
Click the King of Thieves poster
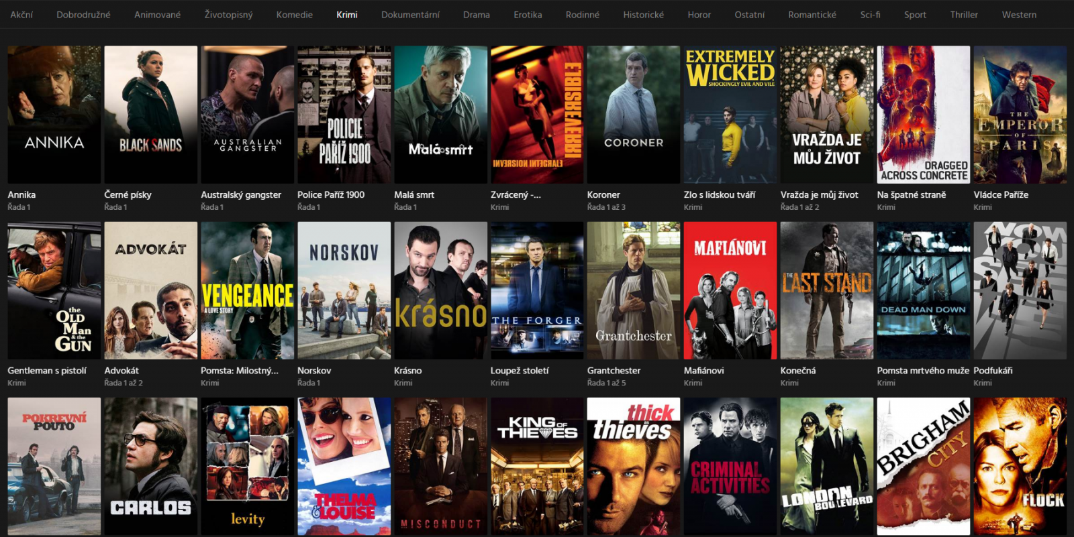(x=537, y=467)
